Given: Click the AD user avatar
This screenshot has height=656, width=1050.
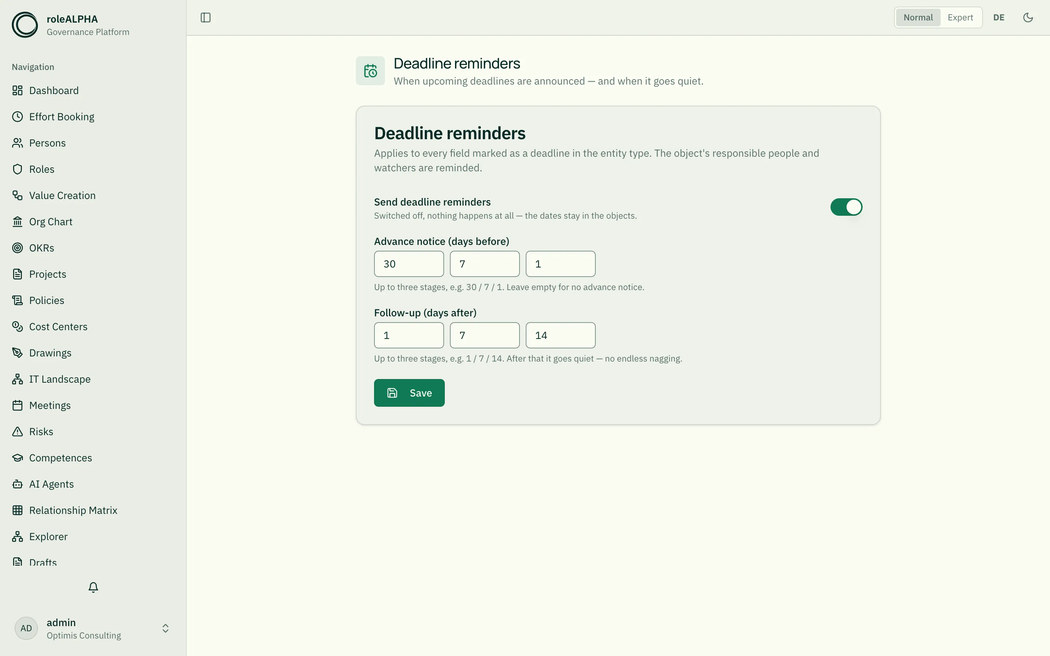Looking at the screenshot, I should point(26,628).
